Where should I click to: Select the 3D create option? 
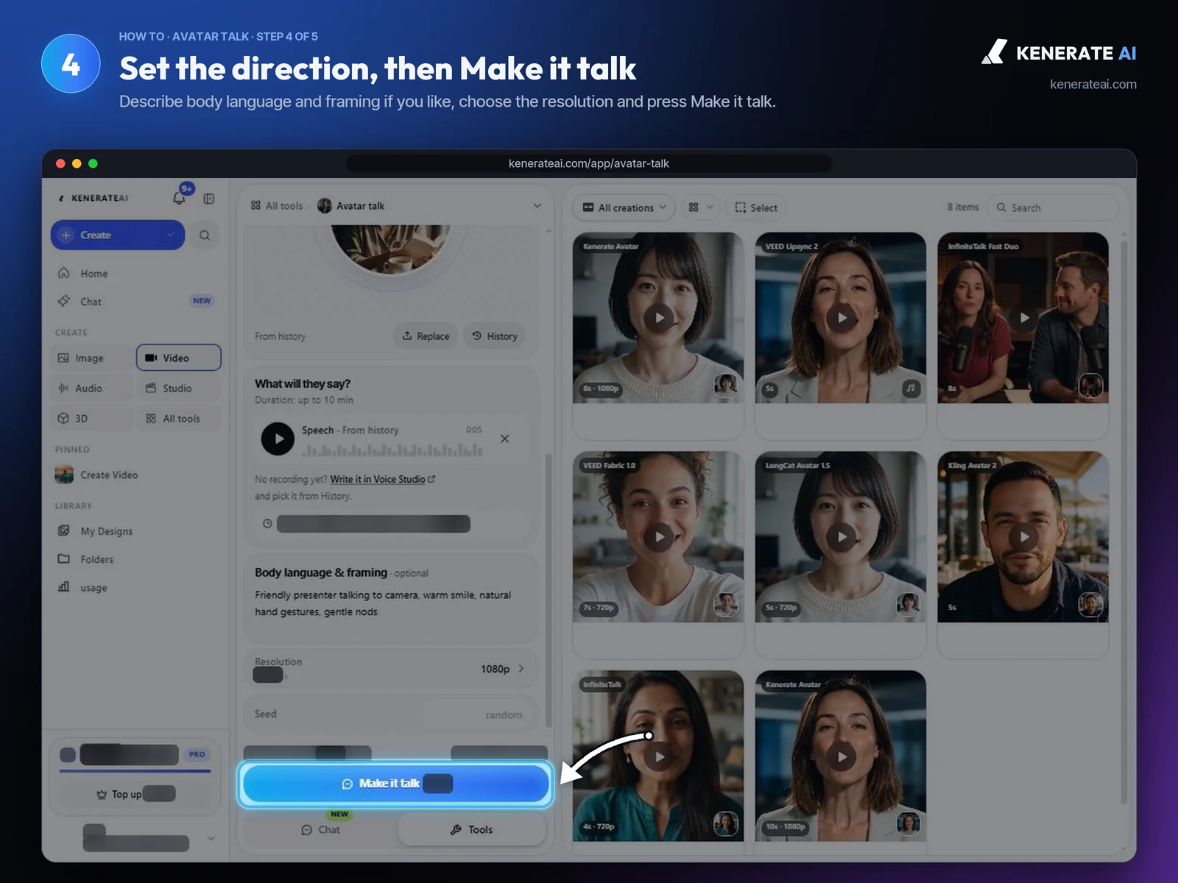92,419
